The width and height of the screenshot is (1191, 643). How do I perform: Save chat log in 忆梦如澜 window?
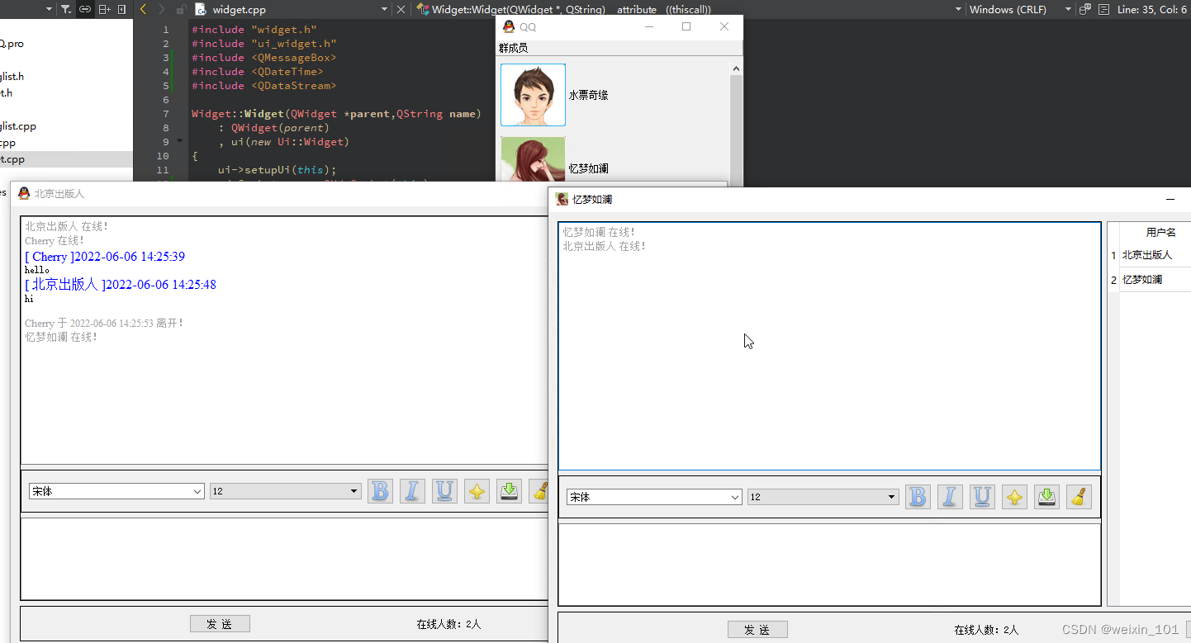pos(1046,497)
